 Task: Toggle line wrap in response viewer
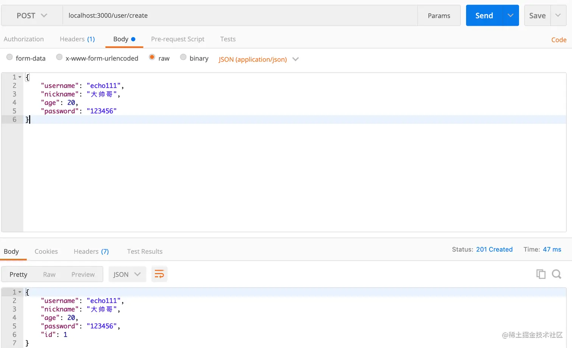click(x=159, y=274)
